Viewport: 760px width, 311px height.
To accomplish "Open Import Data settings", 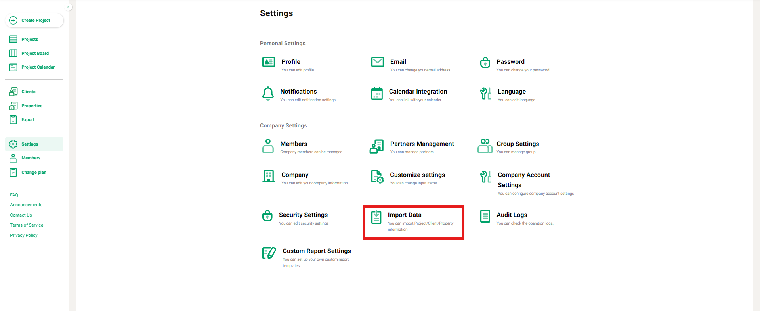I will tap(405, 215).
